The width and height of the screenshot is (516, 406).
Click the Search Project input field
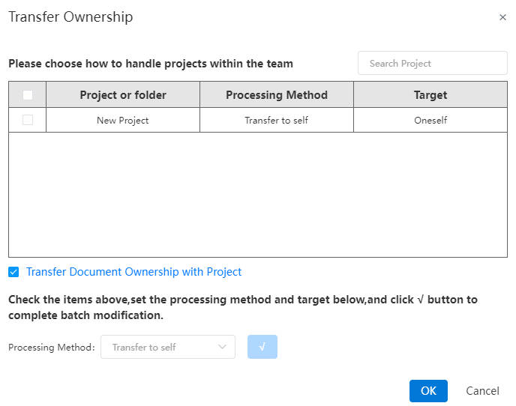coord(433,63)
